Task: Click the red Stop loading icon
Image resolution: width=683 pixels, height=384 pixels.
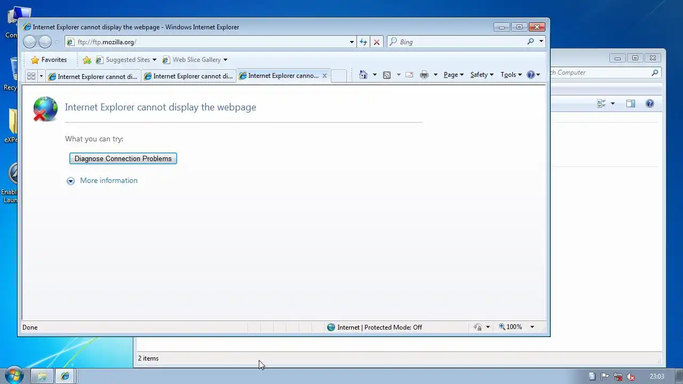Action: tap(377, 42)
